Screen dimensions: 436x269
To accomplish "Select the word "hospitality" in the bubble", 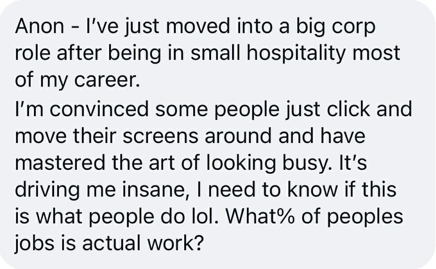I will (x=296, y=53).
